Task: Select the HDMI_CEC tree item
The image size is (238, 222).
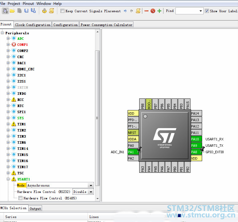Action: (26, 69)
